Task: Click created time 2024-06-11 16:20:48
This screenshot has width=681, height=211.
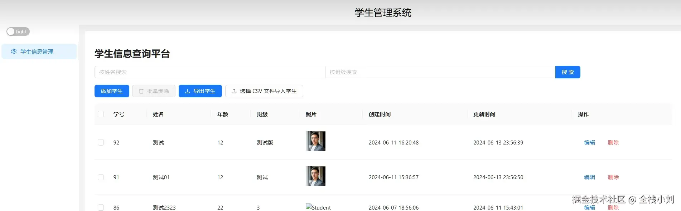Action: point(393,142)
